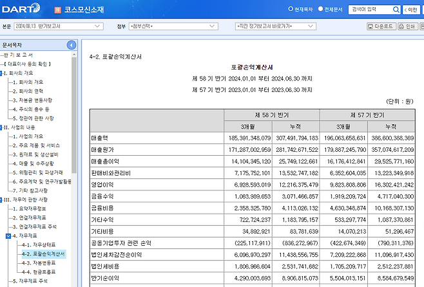This screenshot has width=424, height=287.
Task: Select the 전체문서 radio option
Action: [x=320, y=9]
